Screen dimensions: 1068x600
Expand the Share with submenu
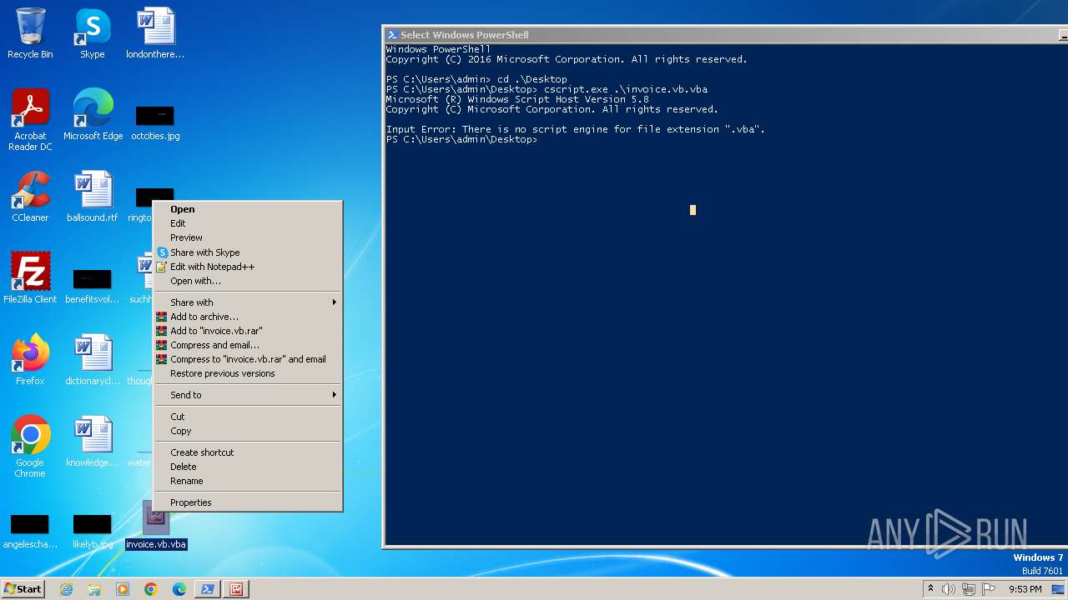click(248, 302)
